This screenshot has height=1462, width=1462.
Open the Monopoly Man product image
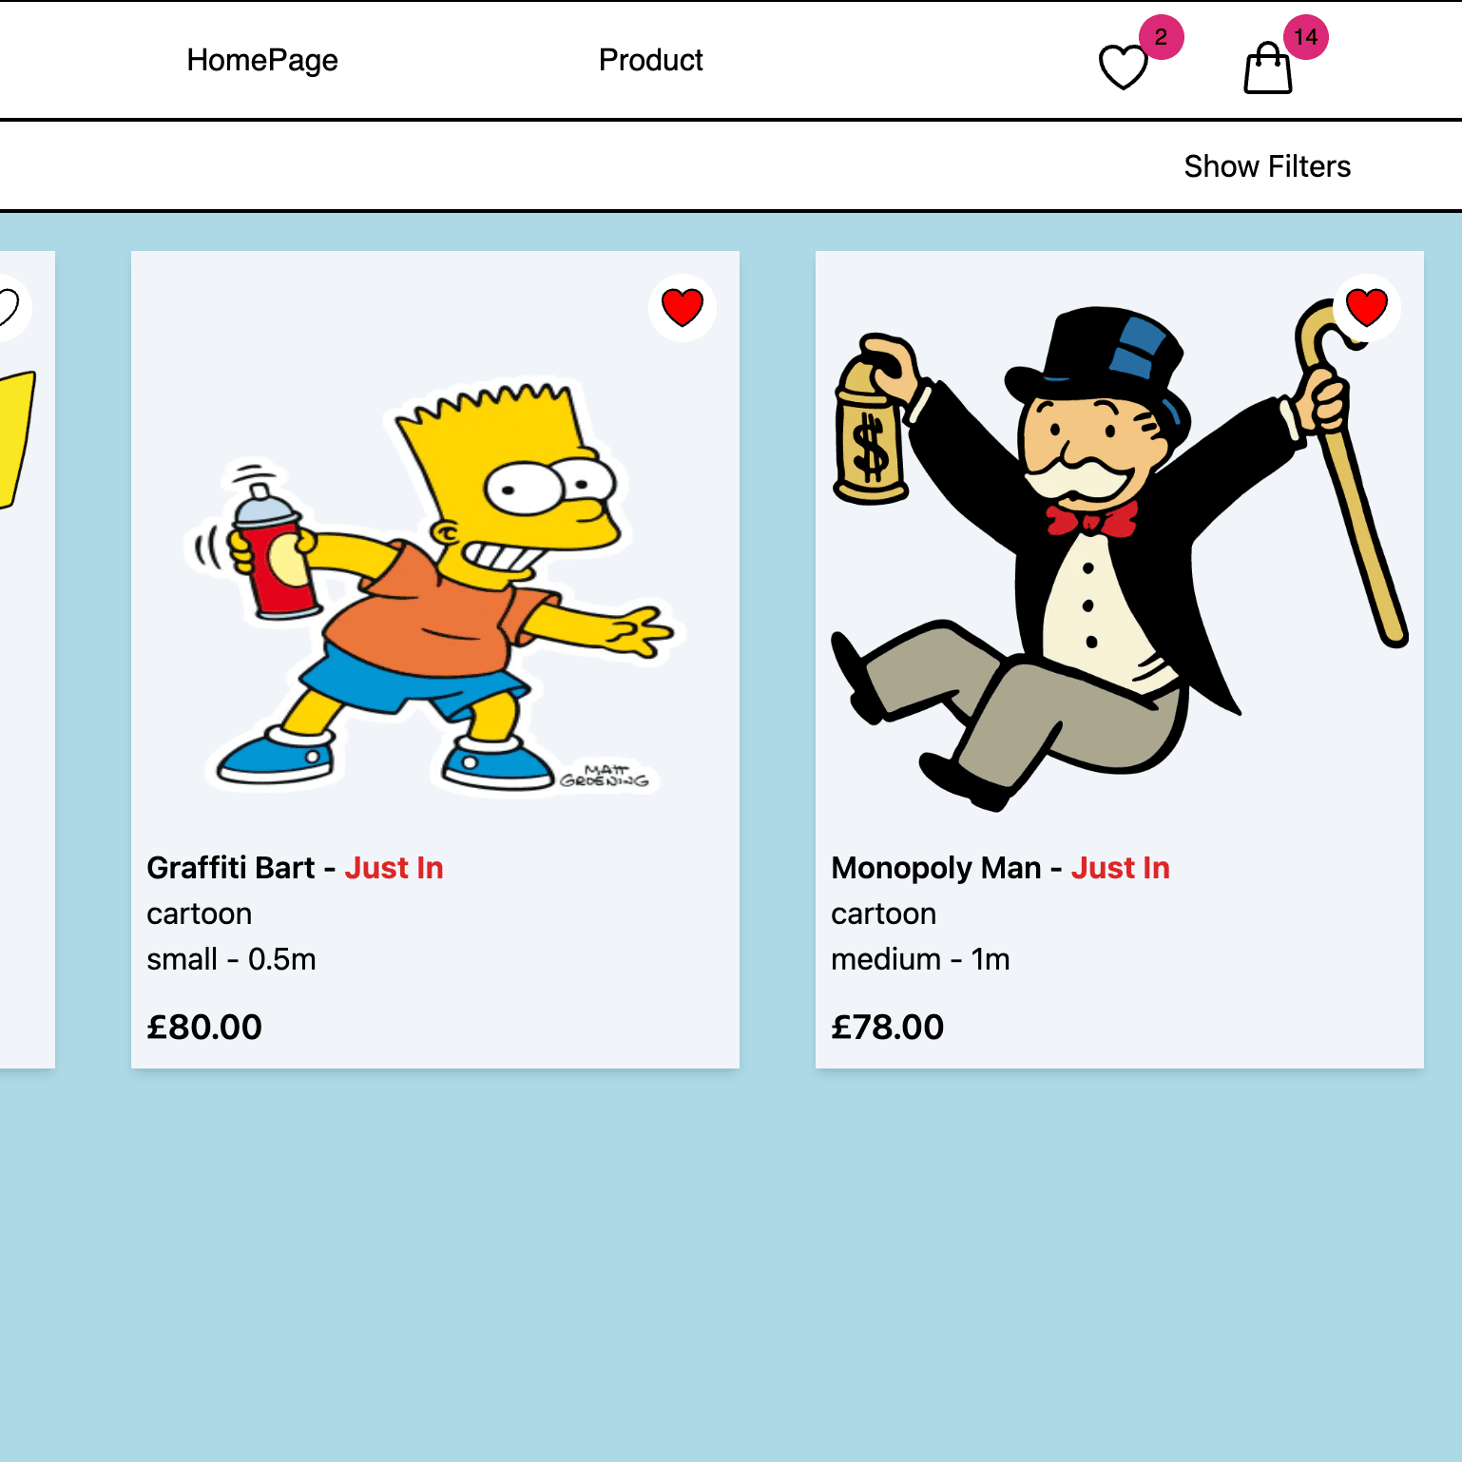point(1120,556)
